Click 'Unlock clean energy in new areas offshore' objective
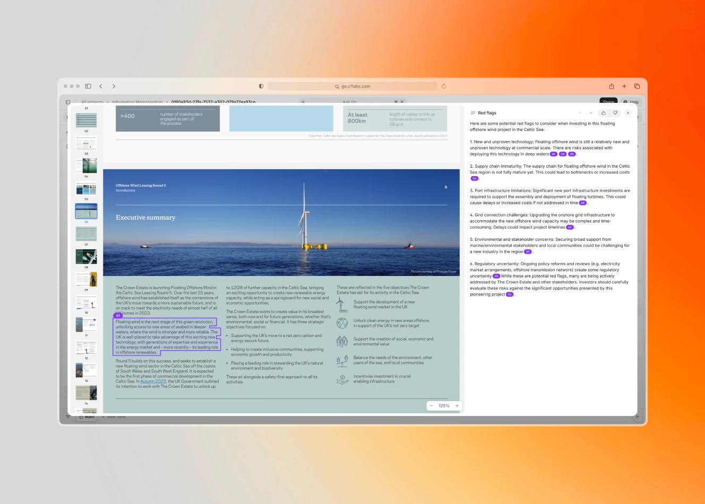The width and height of the screenshot is (705, 504). point(392,323)
